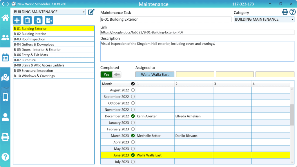This screenshot has height=167, width=297.
Task: Click the fourth Assigned to yellow field
Action: 275,75
